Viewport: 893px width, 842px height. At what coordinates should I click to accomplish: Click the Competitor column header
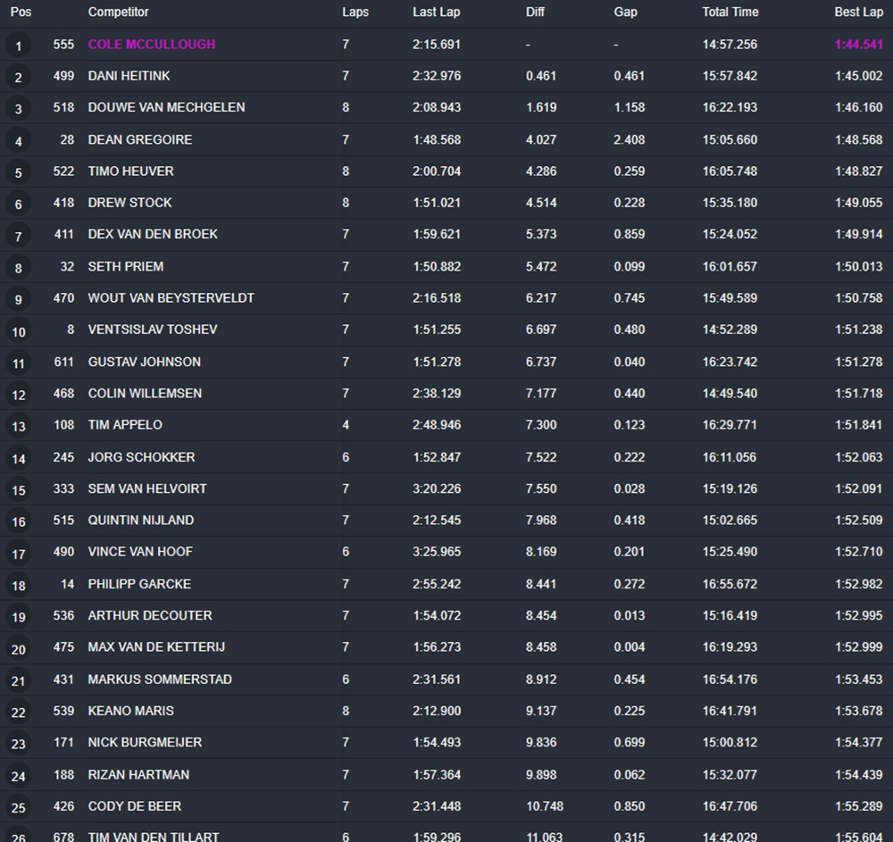coord(118,13)
